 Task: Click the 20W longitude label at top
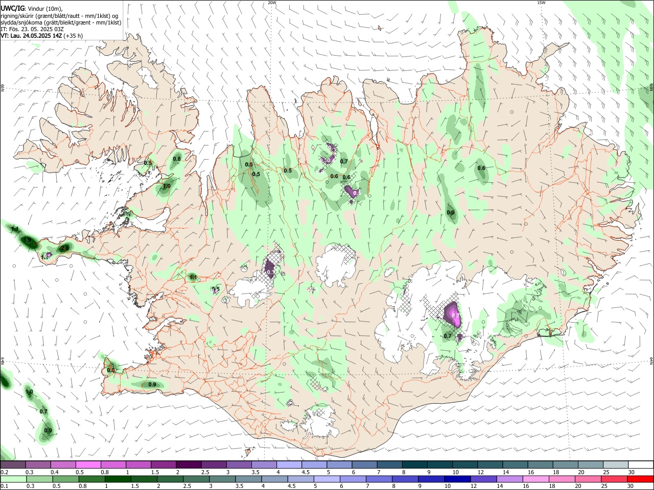(x=272, y=3)
